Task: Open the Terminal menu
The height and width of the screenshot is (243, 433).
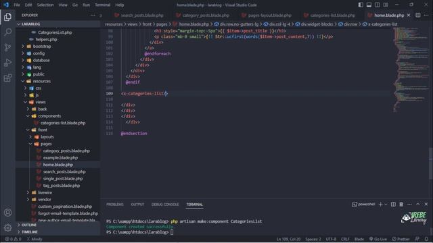Action: click(103, 5)
